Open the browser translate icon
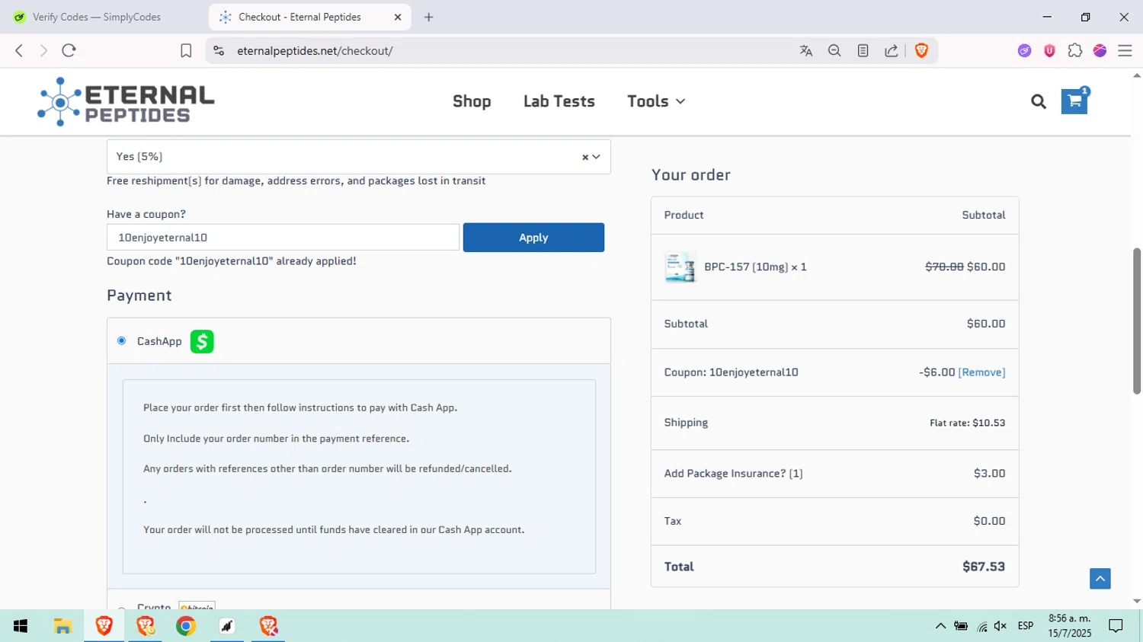Image resolution: width=1143 pixels, height=642 pixels. coord(806,51)
